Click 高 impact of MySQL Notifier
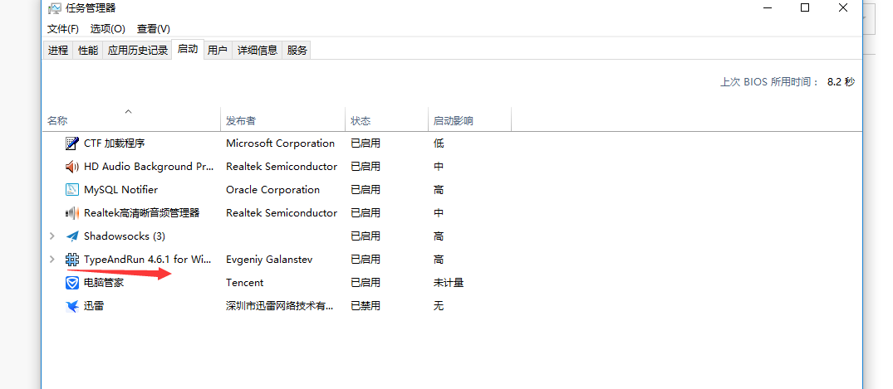This screenshot has height=389, width=893. point(439,190)
